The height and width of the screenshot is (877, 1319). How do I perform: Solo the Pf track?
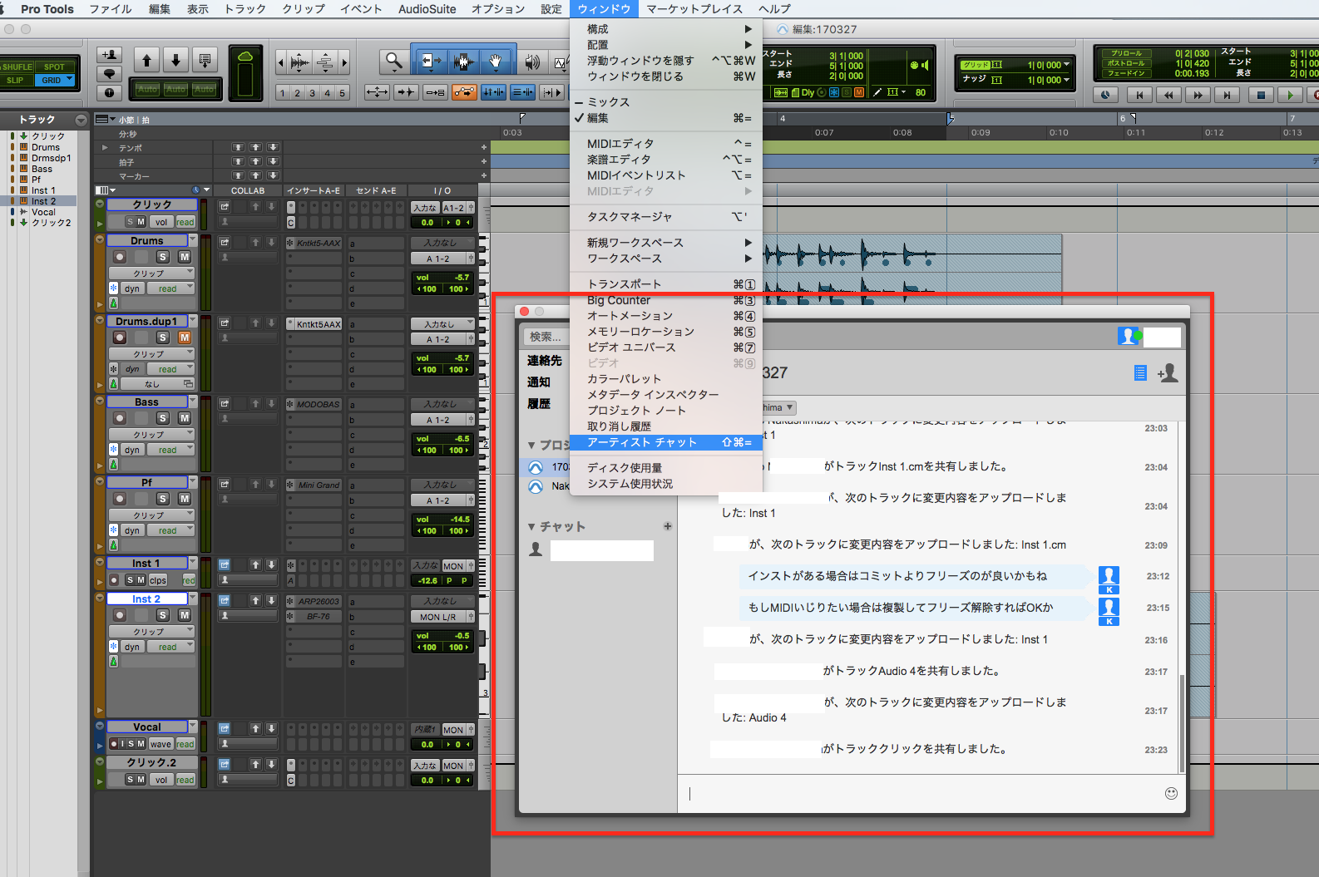(163, 499)
